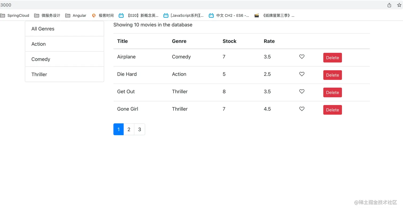Click the Get Out title cell
The height and width of the screenshot is (211, 403).
coord(126,91)
